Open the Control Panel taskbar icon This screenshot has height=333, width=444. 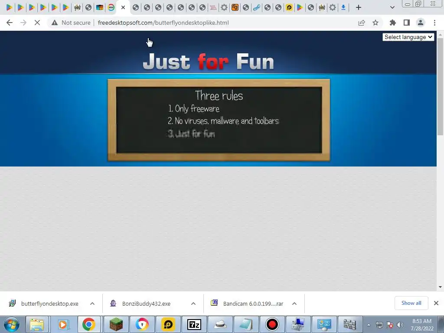click(x=324, y=324)
